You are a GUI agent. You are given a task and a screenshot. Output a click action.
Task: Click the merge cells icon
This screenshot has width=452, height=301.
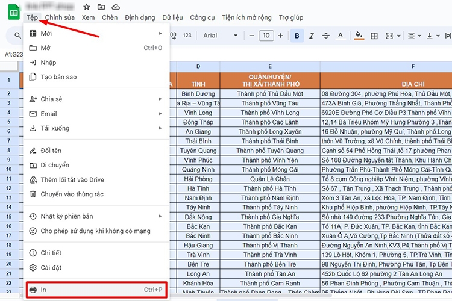click(389, 36)
